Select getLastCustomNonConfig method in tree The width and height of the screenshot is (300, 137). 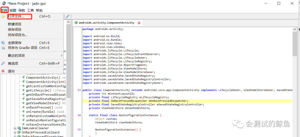[46, 86]
